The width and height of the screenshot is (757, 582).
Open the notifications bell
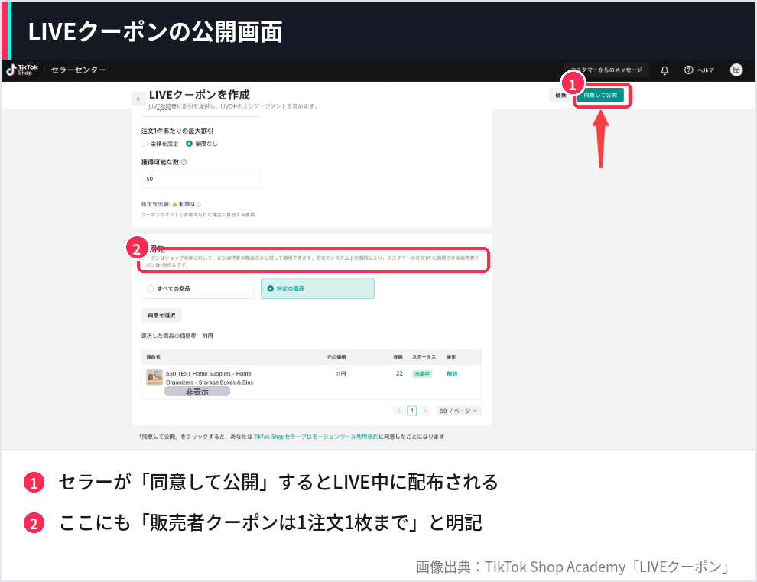click(x=664, y=70)
